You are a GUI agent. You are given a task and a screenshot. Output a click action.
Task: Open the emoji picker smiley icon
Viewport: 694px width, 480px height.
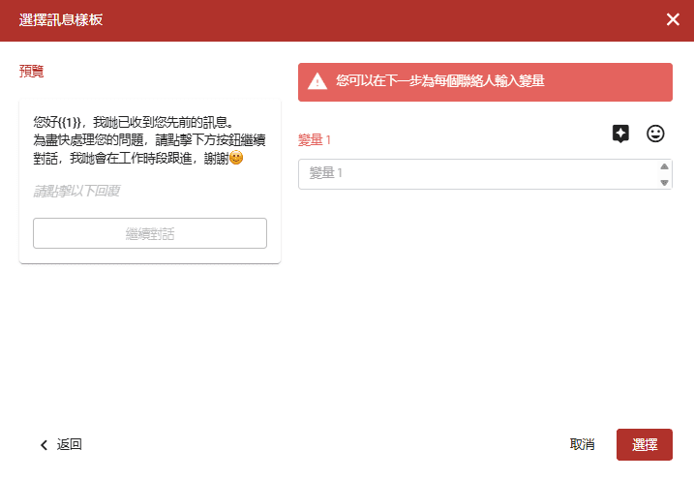[655, 134]
